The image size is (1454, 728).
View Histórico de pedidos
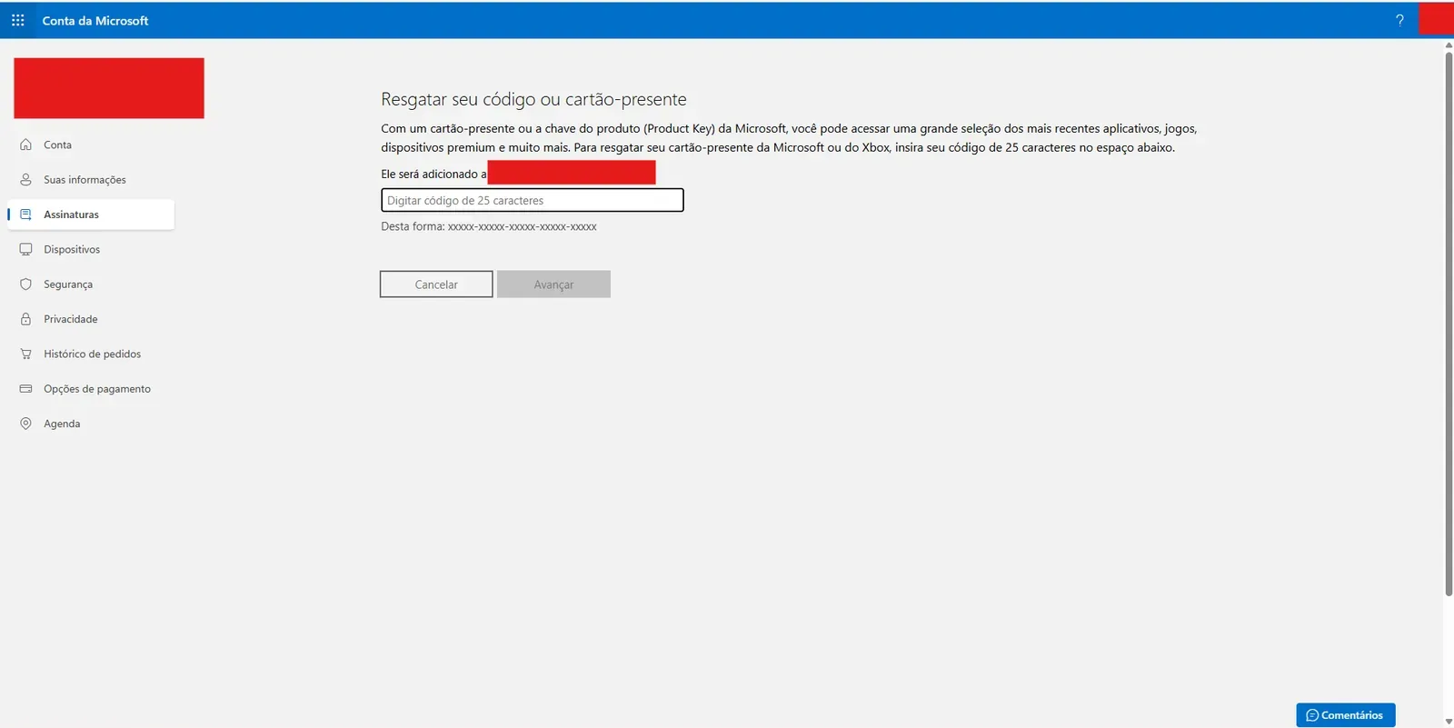click(91, 354)
